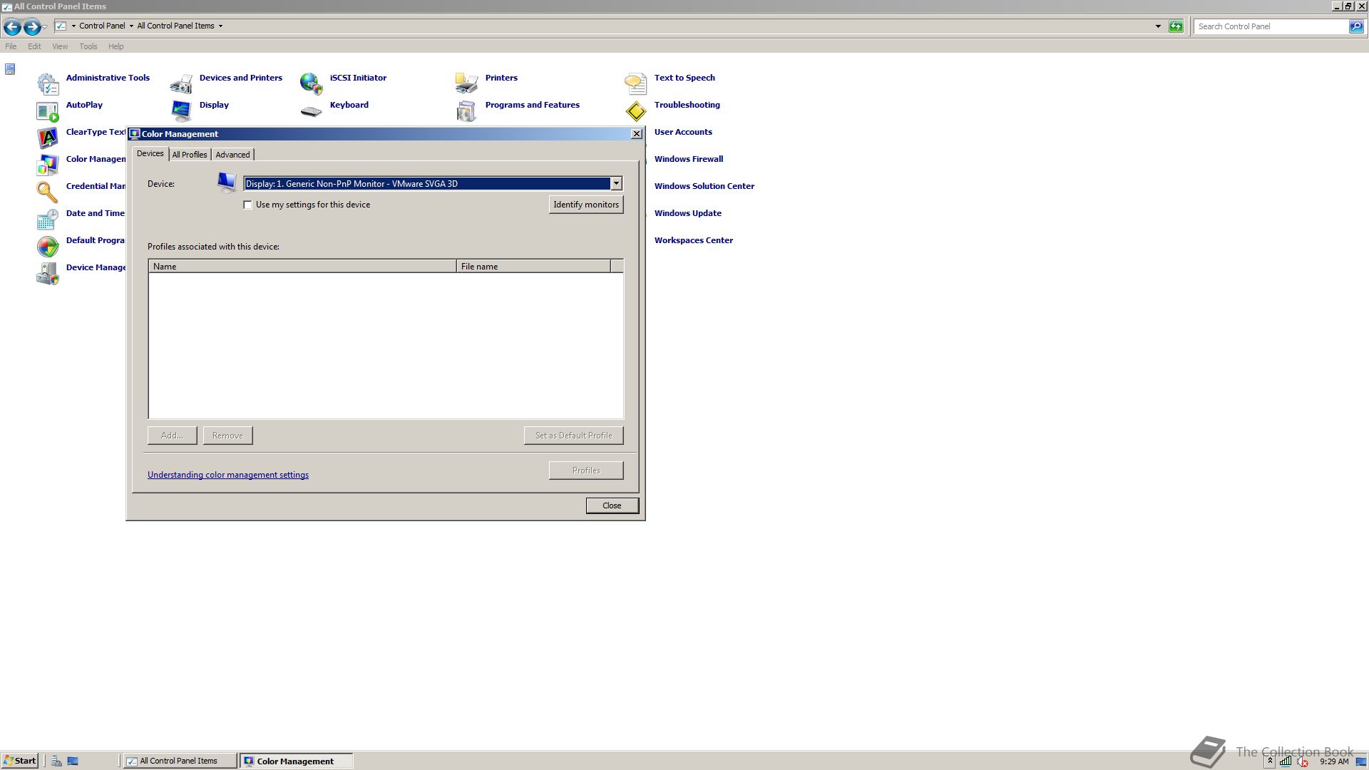Image resolution: width=1369 pixels, height=770 pixels.
Task: Open the recent pages dropdown beside Forward
Action: coord(45,27)
